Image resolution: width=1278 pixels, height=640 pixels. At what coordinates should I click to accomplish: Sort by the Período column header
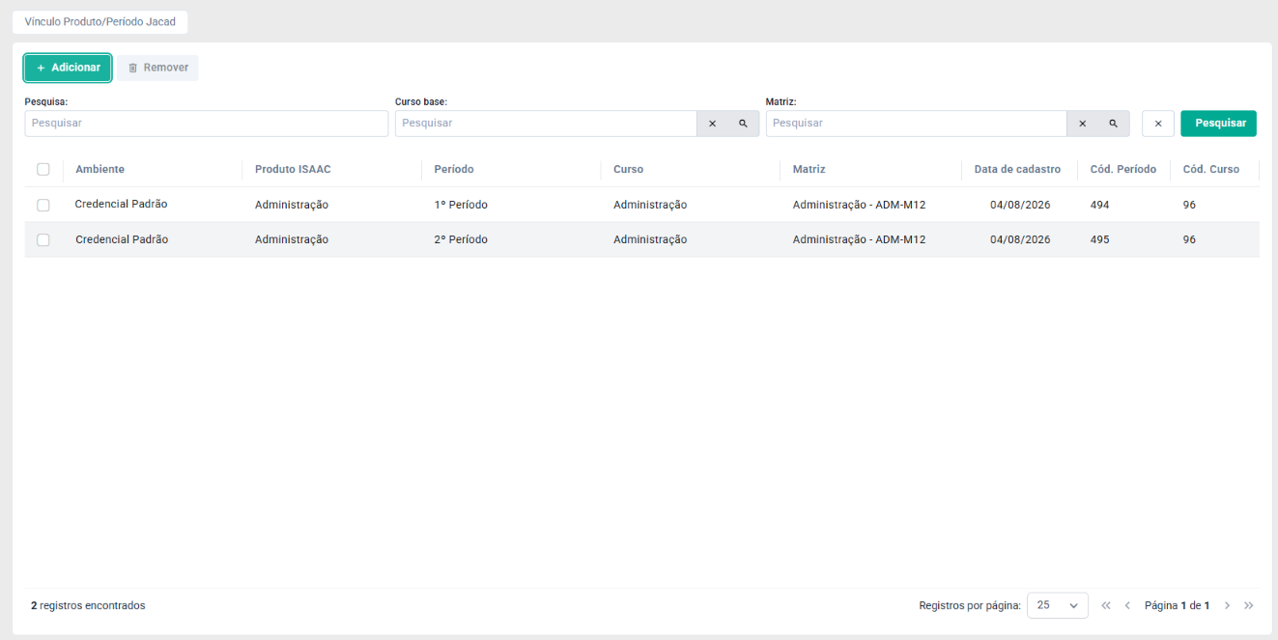[454, 169]
